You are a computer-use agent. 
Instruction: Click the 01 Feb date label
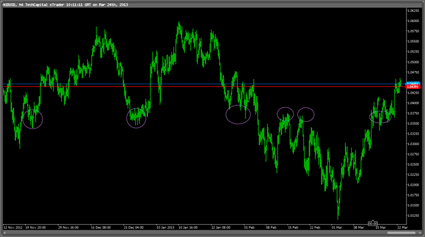[249, 228]
